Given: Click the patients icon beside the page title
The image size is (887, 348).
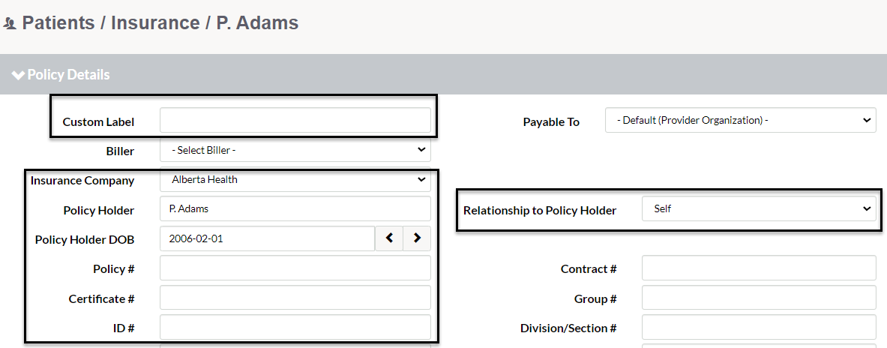Looking at the screenshot, I should (9, 24).
